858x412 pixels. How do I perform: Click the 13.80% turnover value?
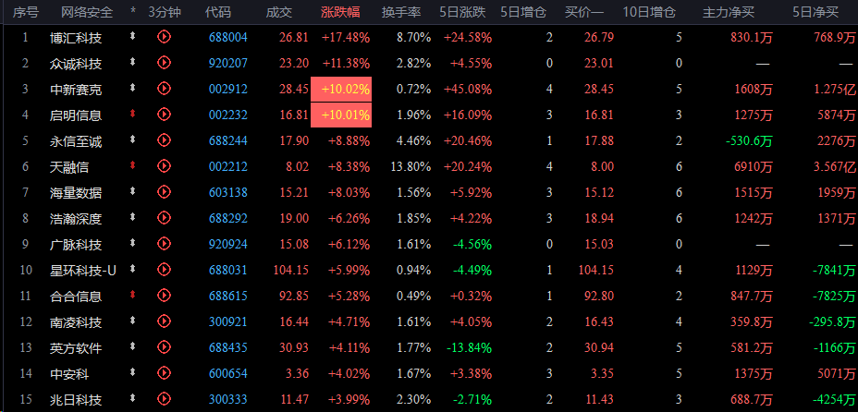pos(411,166)
